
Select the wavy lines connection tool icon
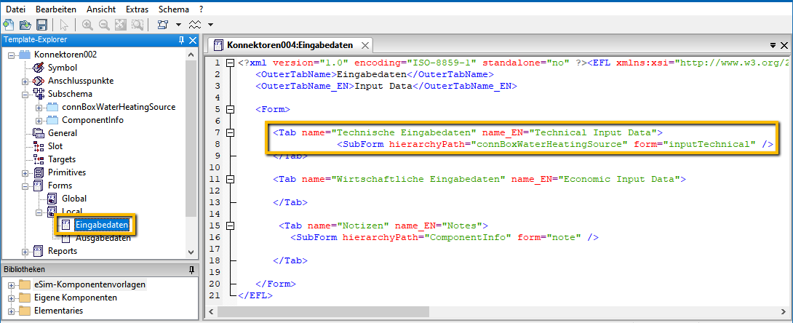(195, 24)
